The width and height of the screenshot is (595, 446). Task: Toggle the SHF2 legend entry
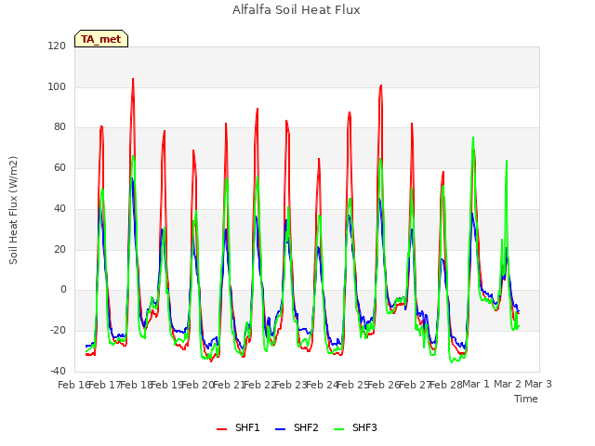tap(297, 427)
